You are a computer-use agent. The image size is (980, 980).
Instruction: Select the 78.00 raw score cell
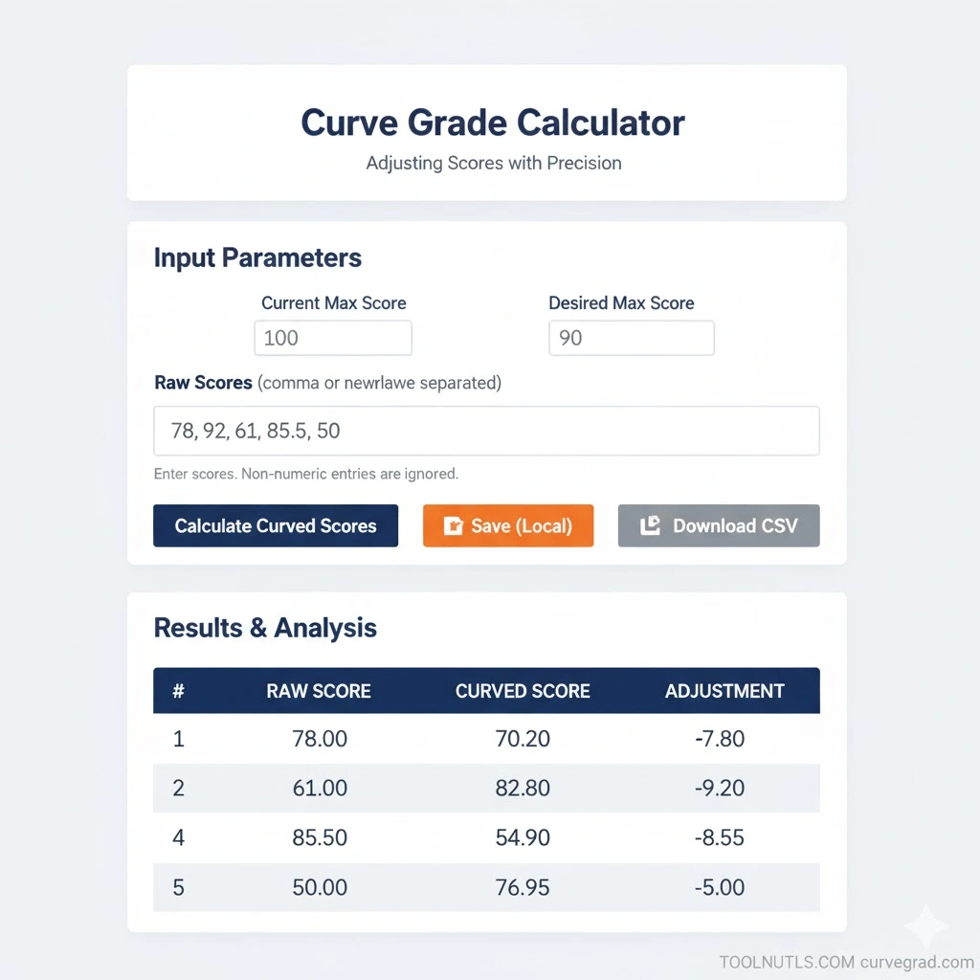click(320, 739)
